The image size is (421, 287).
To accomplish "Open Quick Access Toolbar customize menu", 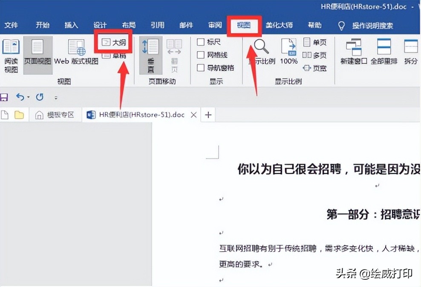I will 56,98.
